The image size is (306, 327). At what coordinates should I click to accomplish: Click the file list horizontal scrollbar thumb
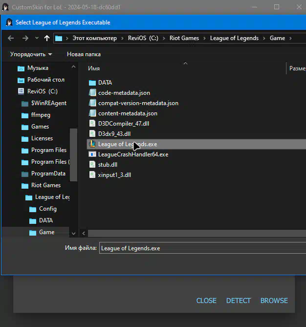(x=197, y=233)
